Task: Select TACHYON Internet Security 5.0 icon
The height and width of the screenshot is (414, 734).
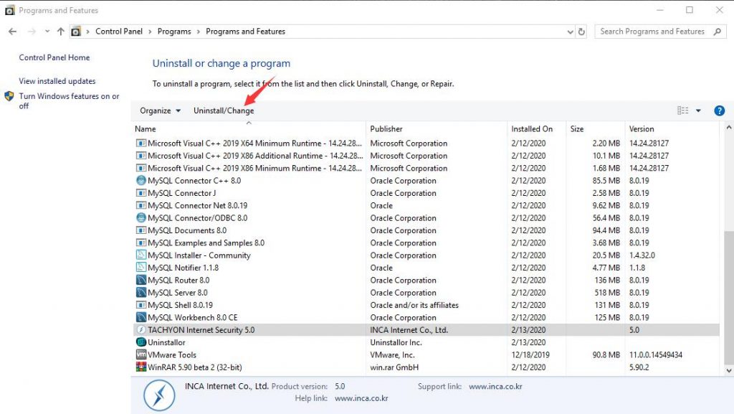Action: tap(141, 330)
